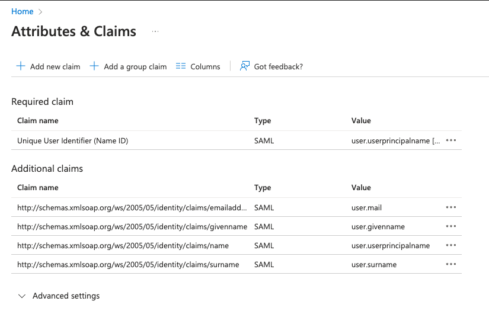489x314 pixels.
Task: Click the plus icon for Add a group claim
Action: [x=94, y=66]
